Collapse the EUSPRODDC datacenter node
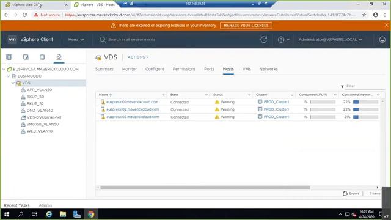This screenshot has height=220, width=391. [9, 76]
